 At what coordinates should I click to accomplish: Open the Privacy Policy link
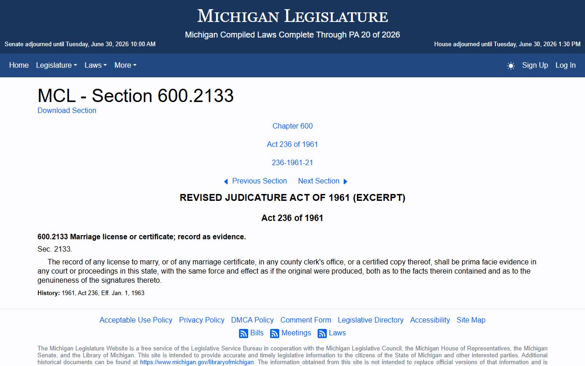click(202, 320)
